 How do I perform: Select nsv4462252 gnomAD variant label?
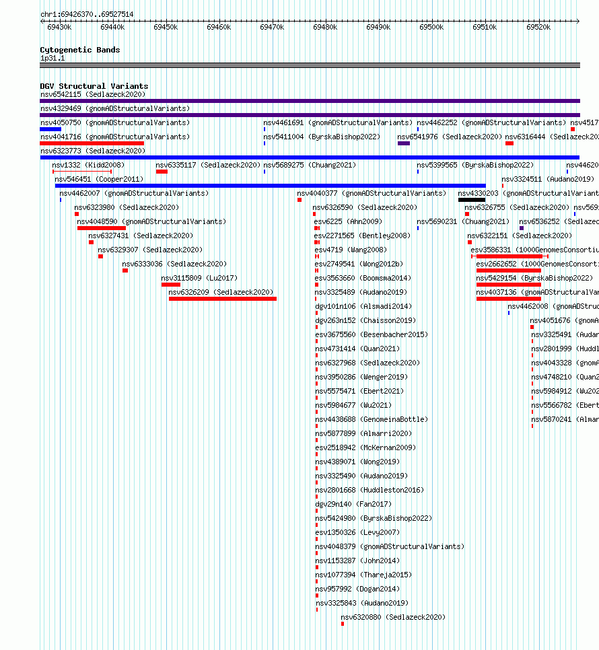click(491, 122)
